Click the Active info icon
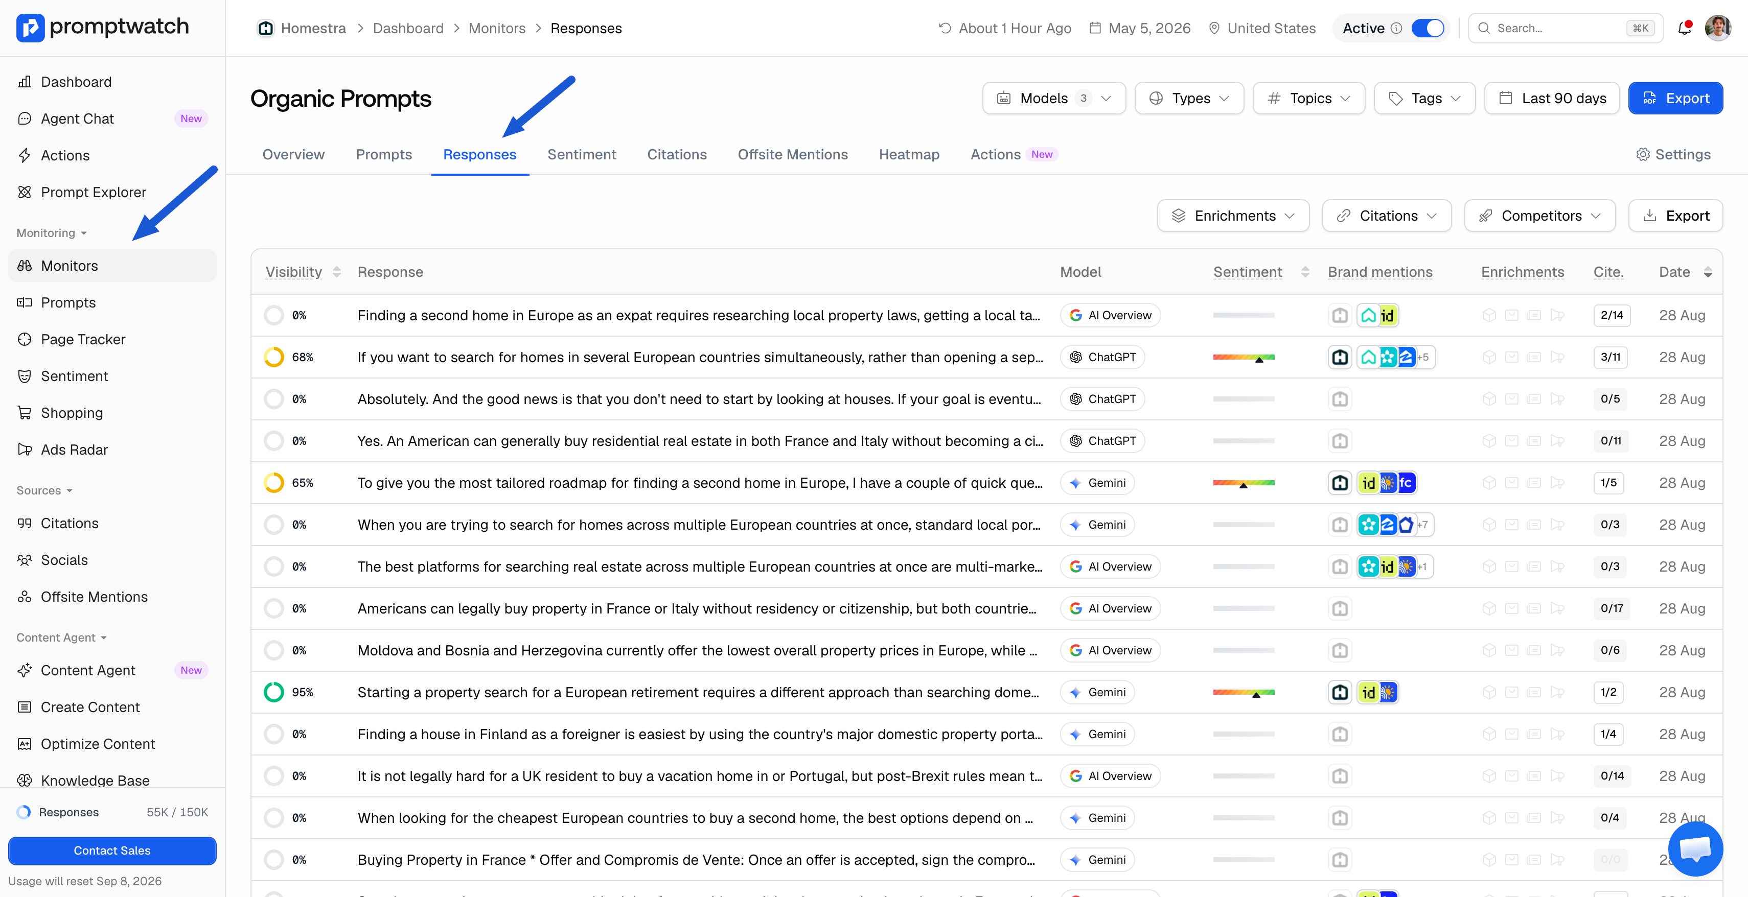 coord(1396,29)
